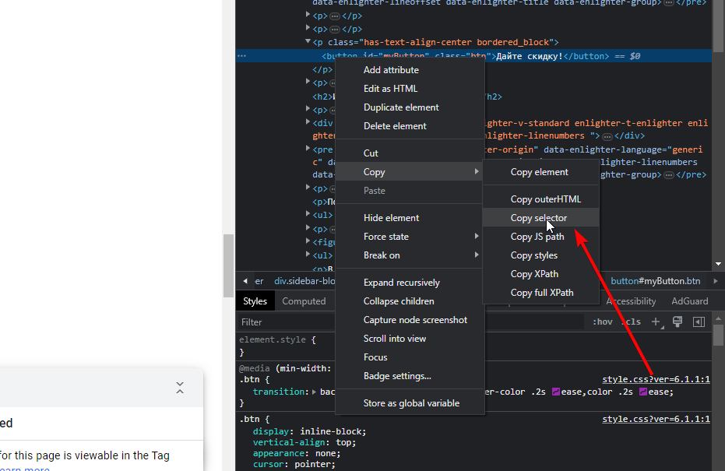Expand the <pre data-enlighter node triangle
Image resolution: width=725 pixels, height=471 pixels.
pyautogui.click(x=308, y=149)
